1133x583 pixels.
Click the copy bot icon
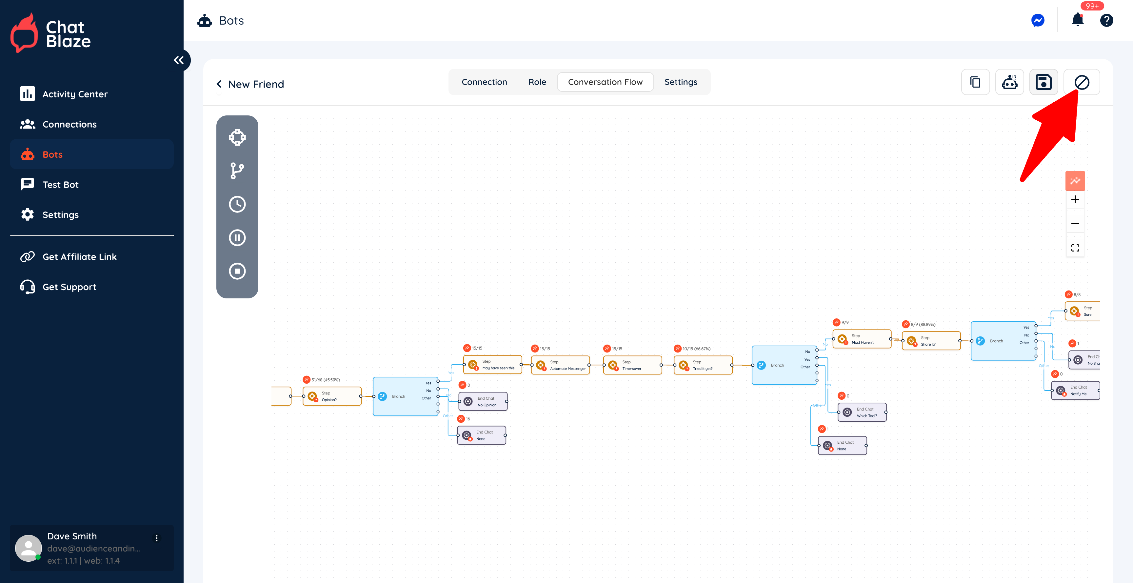click(975, 82)
